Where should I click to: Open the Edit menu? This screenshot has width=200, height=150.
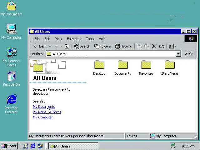point(47,39)
